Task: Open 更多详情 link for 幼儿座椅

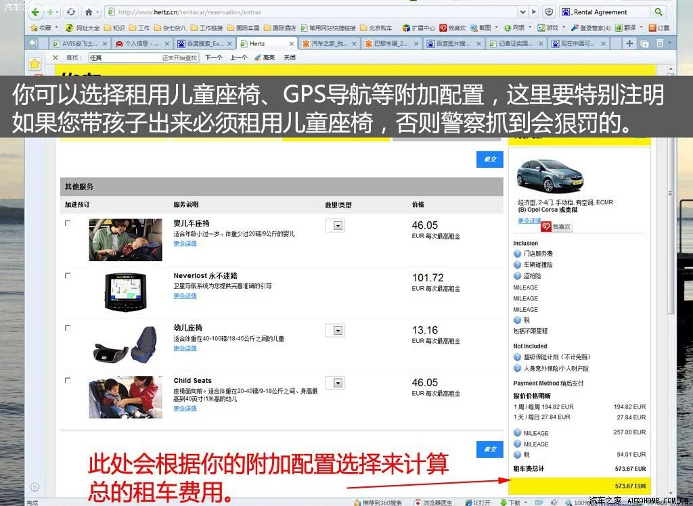Action: click(185, 348)
